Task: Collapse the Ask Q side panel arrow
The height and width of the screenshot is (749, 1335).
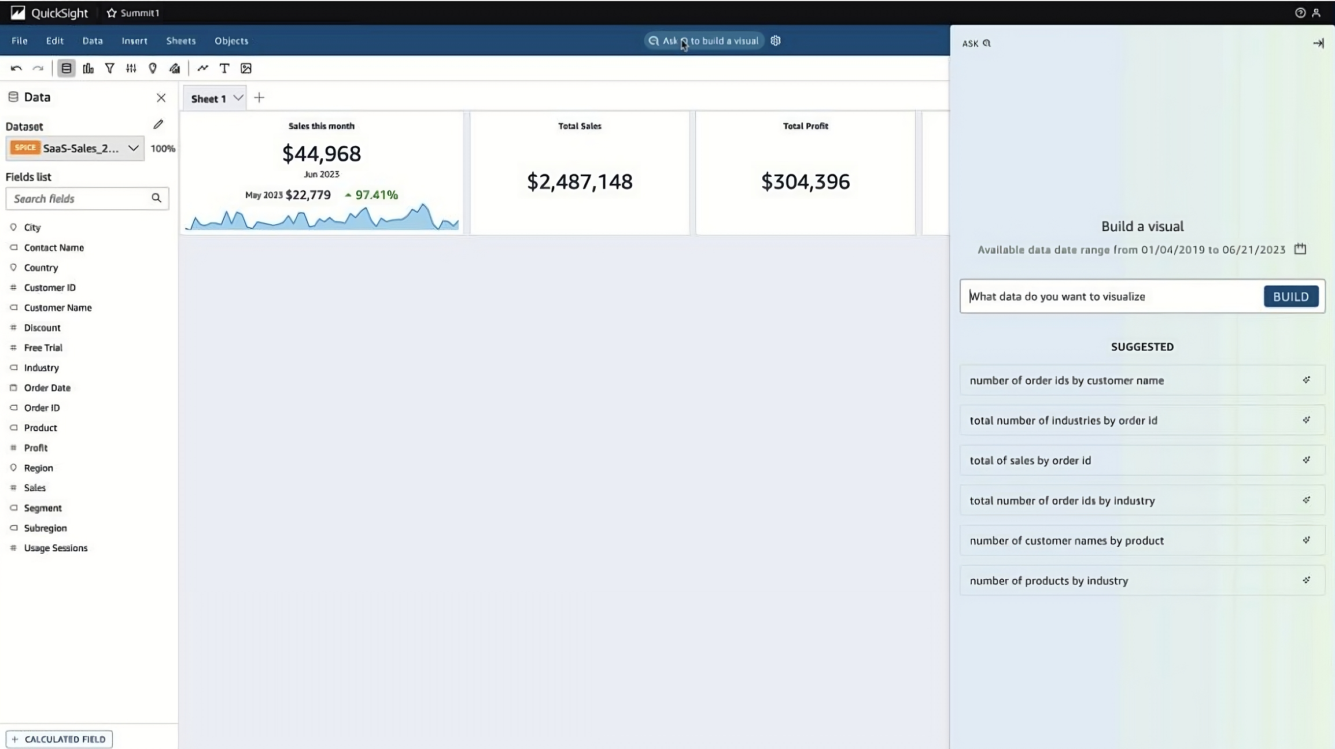Action: click(1318, 43)
